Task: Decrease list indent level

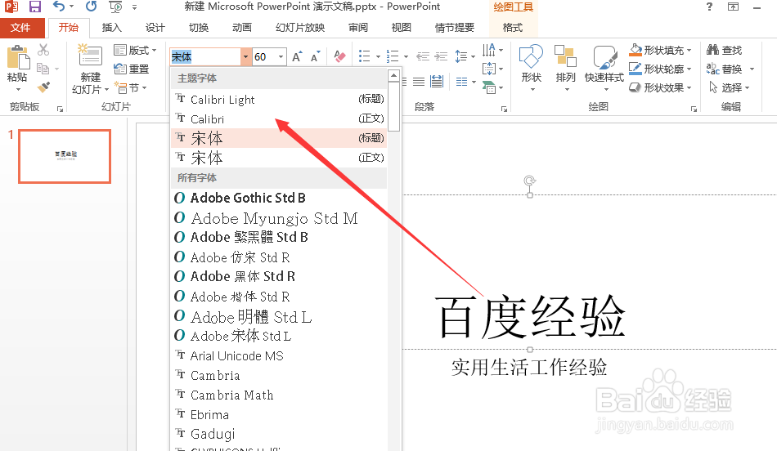Action: [422, 56]
